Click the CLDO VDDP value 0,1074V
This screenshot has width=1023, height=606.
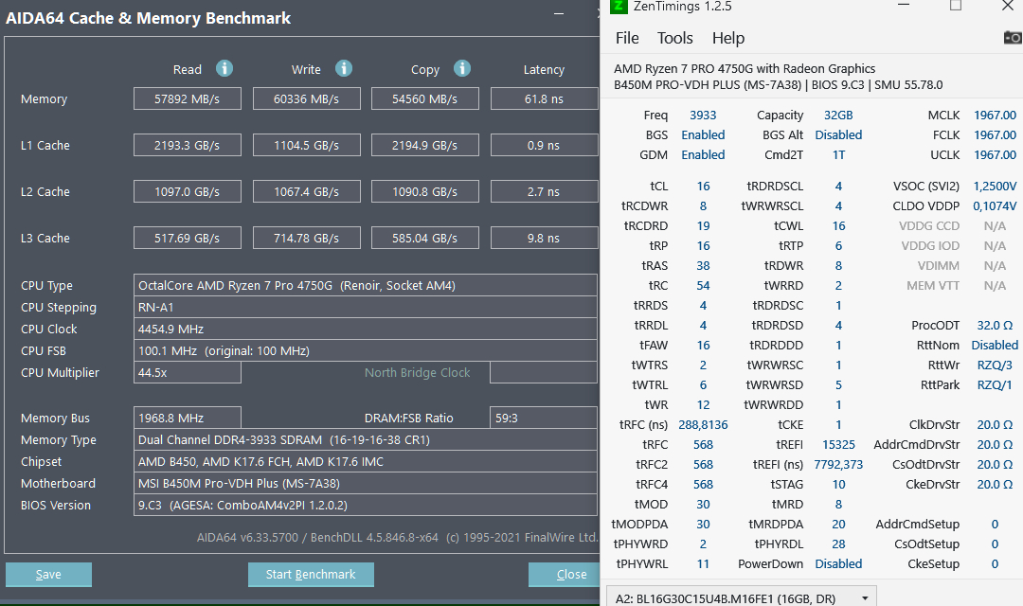click(995, 205)
